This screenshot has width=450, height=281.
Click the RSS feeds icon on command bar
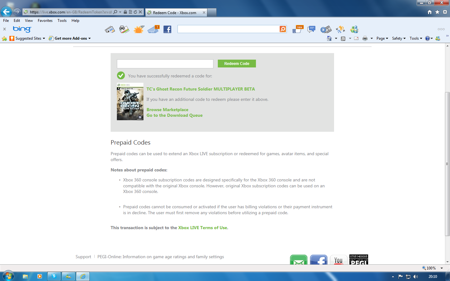pos(343,38)
